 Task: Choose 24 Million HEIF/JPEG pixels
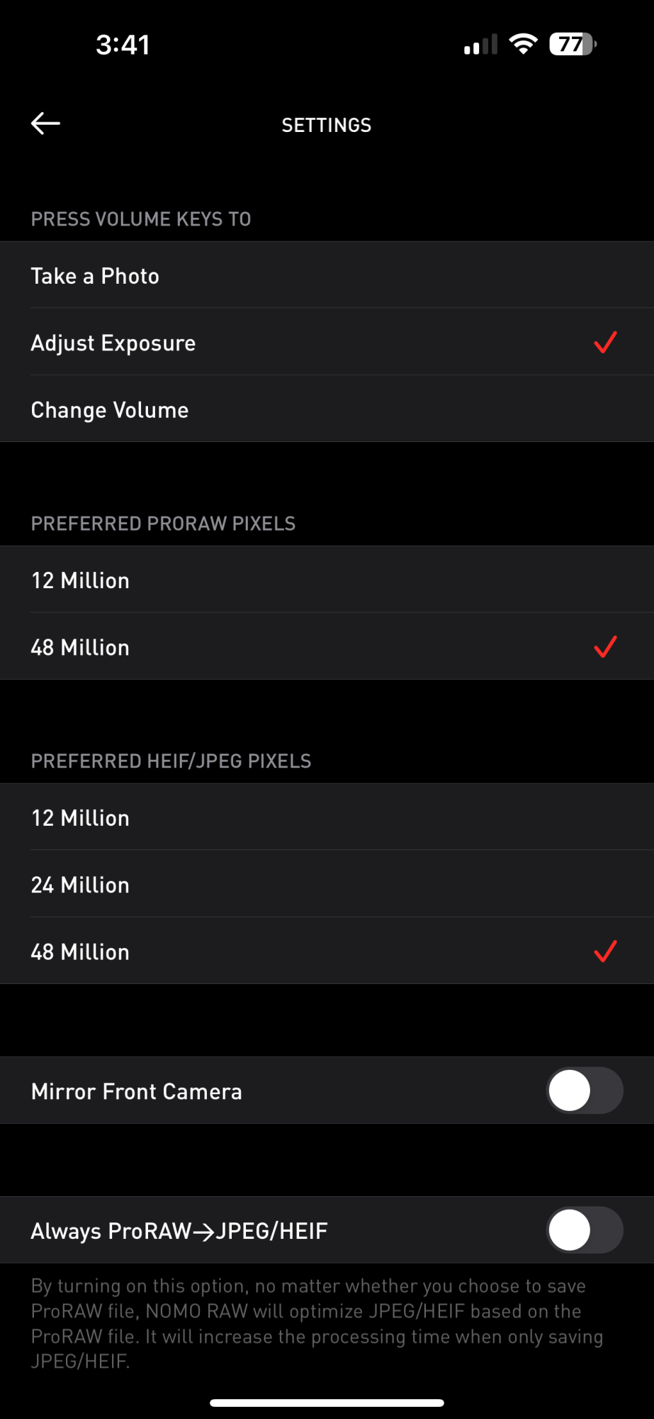(80, 885)
